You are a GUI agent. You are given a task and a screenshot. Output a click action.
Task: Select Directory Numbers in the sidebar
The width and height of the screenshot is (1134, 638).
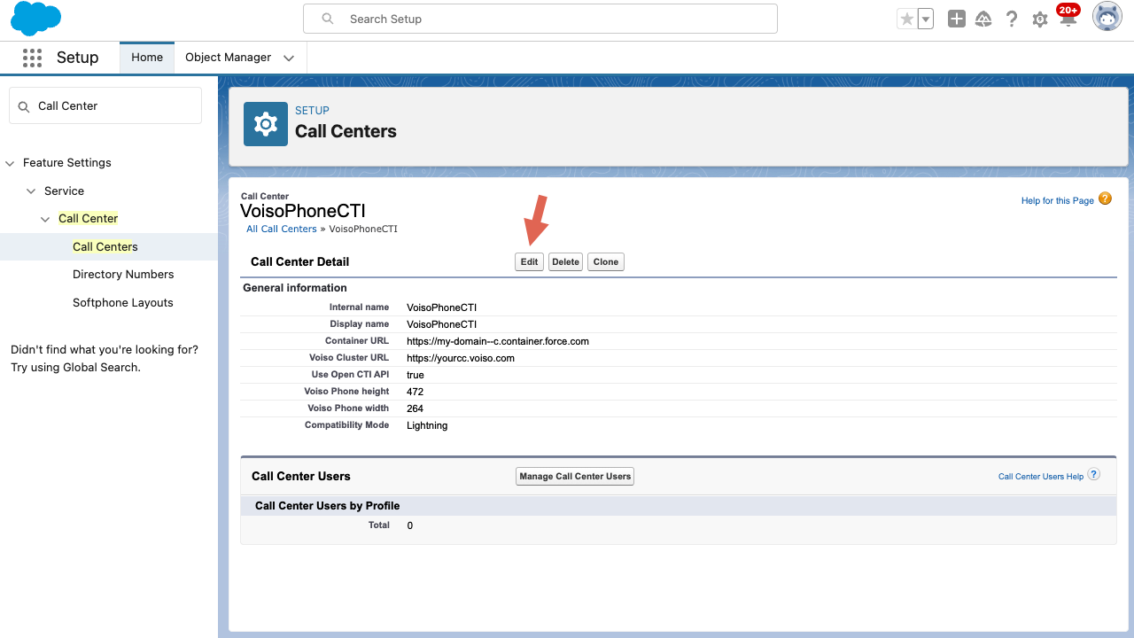click(123, 275)
